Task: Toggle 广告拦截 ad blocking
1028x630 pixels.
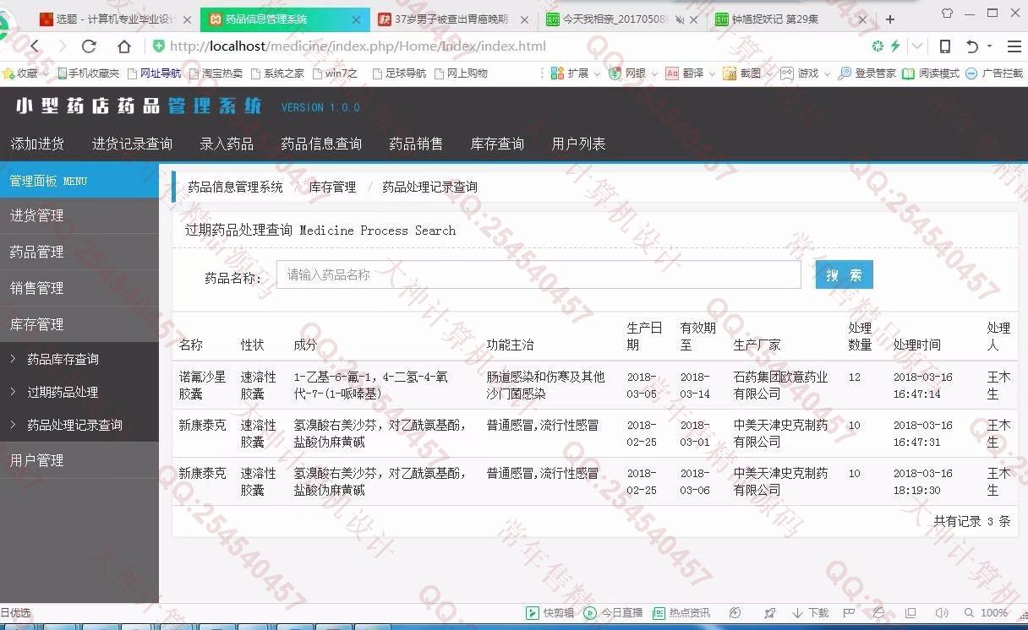Action: [994, 73]
